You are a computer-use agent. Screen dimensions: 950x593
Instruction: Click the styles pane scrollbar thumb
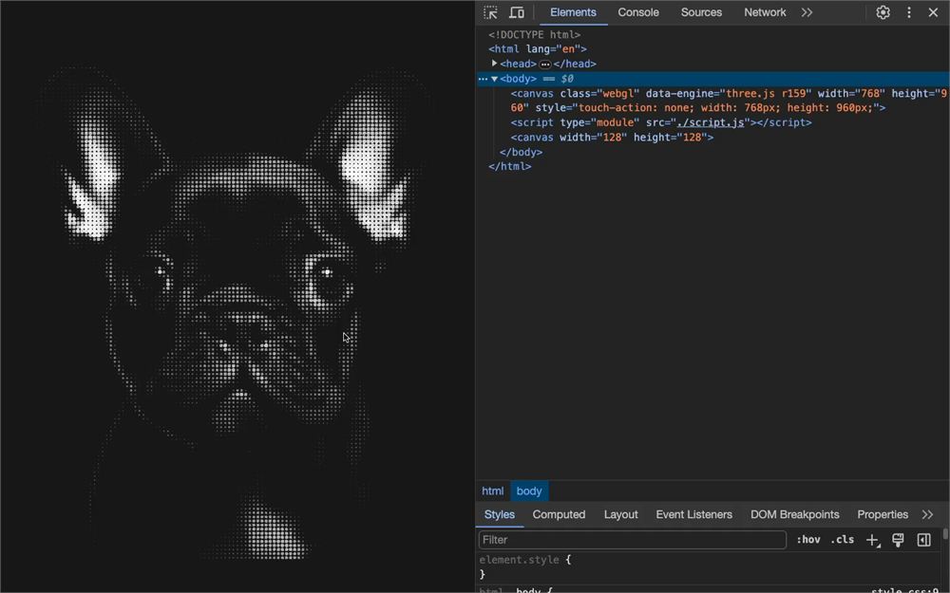pyautogui.click(x=945, y=533)
